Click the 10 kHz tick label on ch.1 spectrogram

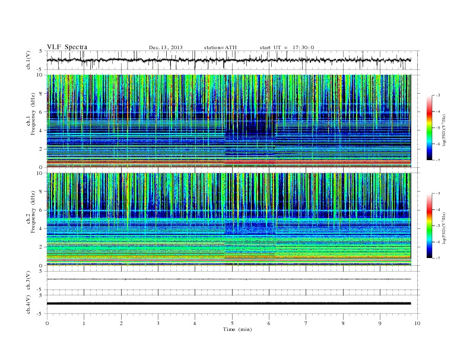pyautogui.click(x=39, y=75)
